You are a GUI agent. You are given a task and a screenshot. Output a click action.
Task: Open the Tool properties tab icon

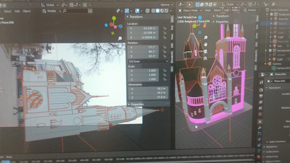click(x=261, y=82)
